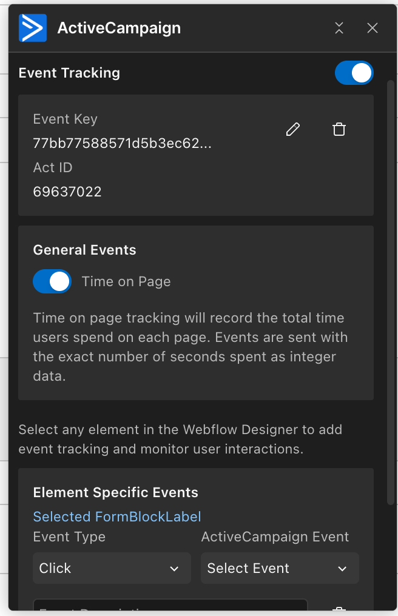Turn off the Time on Page switch
The height and width of the screenshot is (616, 398).
pos(52,281)
